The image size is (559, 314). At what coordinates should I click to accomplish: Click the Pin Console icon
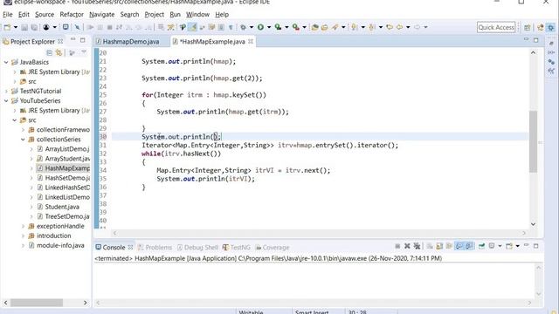481,246
